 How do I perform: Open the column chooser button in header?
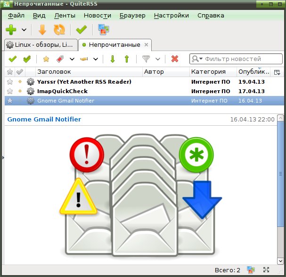(277, 72)
